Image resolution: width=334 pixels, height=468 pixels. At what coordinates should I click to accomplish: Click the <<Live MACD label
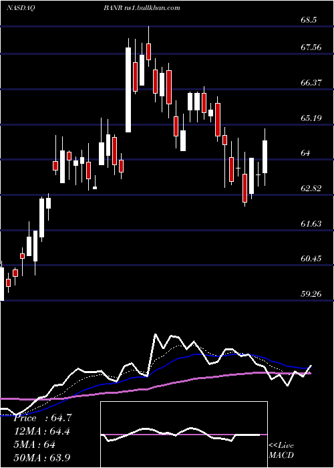(281, 450)
